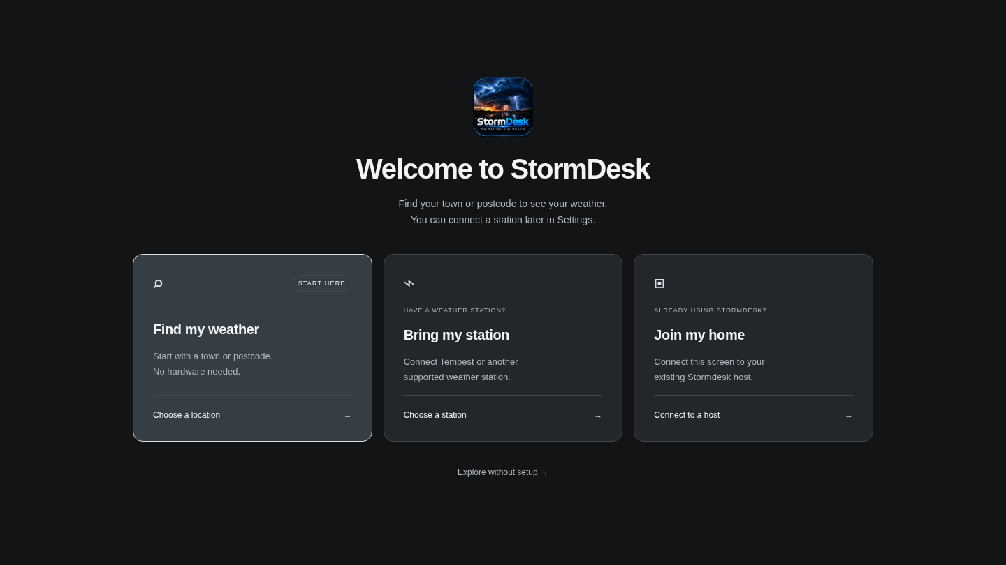This screenshot has width=1006, height=565.
Task: Click 'existing Stormdesk host.' text
Action: 704,377
